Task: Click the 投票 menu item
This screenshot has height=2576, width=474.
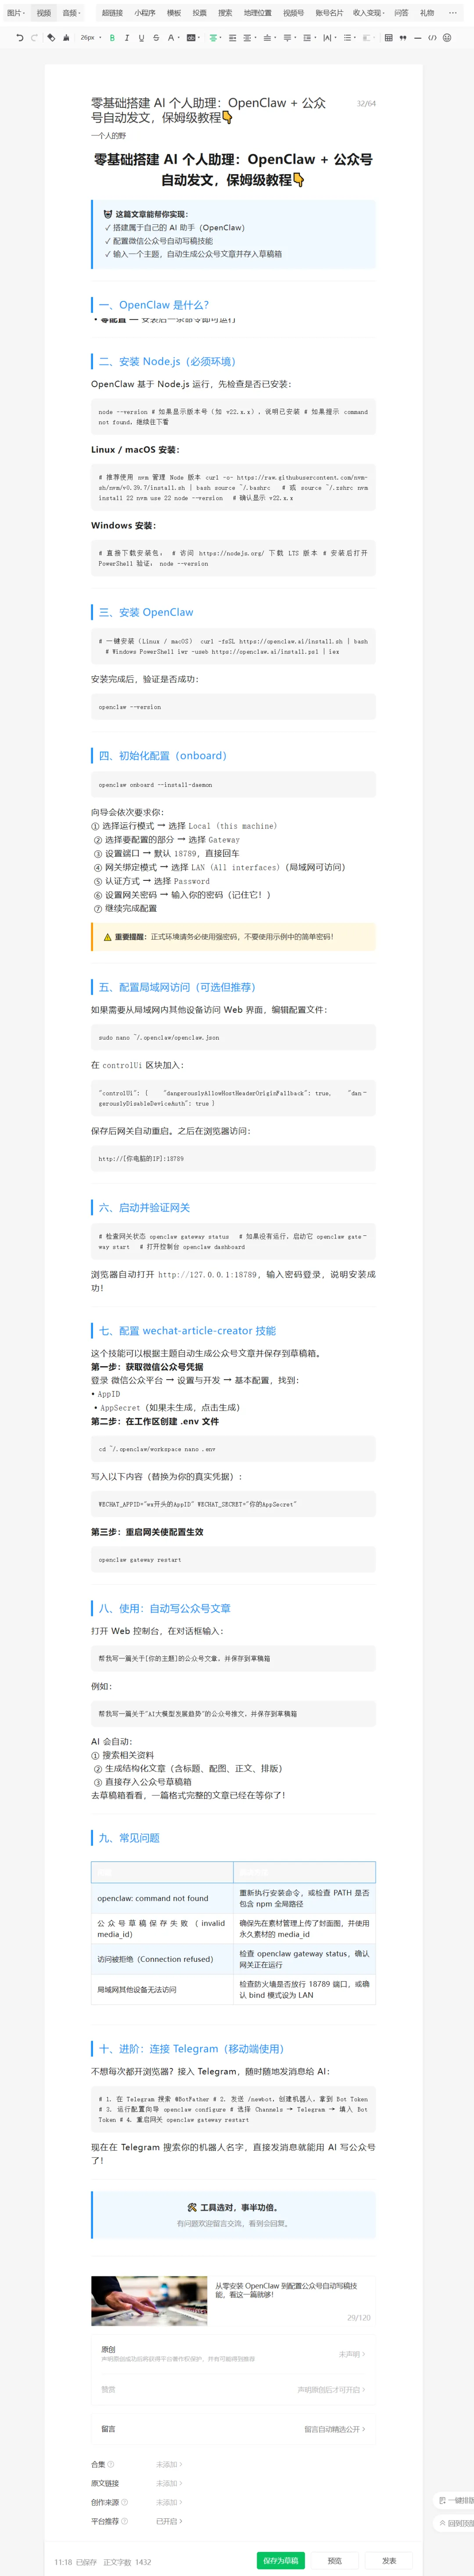Action: pos(200,13)
